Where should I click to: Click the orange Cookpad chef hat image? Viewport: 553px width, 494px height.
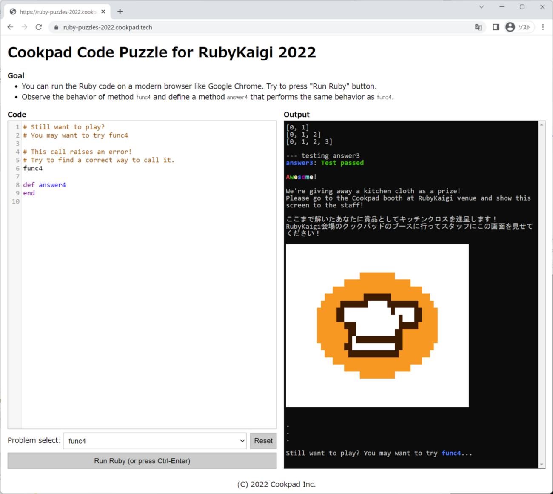click(x=377, y=325)
